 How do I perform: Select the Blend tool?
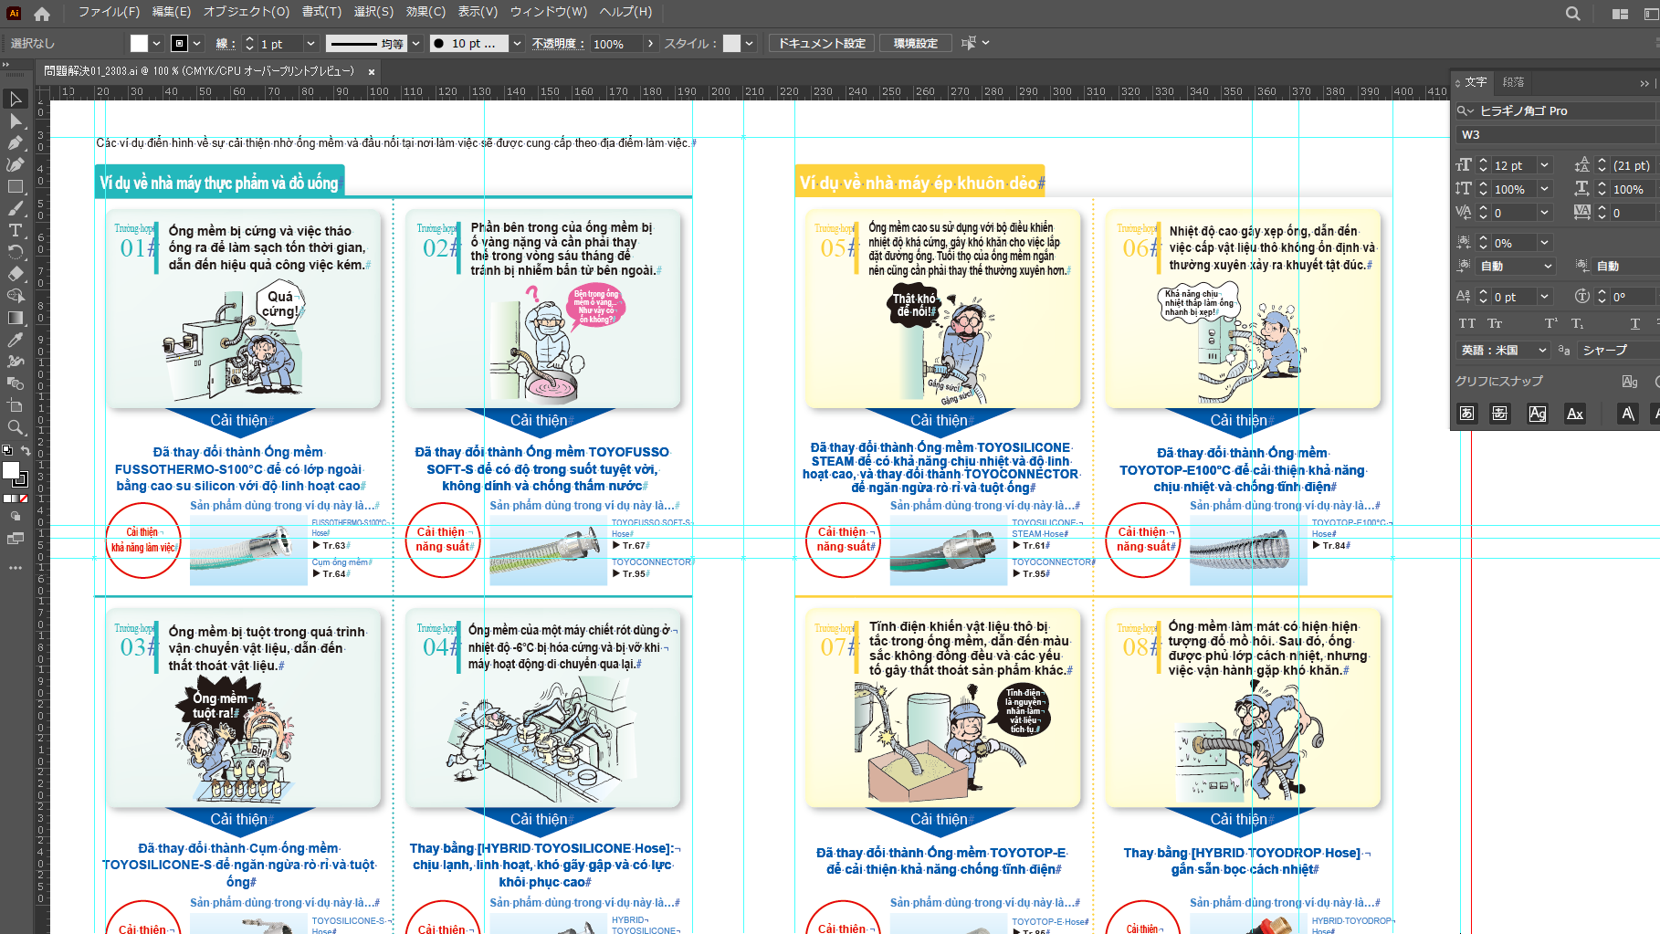pyautogui.click(x=16, y=383)
